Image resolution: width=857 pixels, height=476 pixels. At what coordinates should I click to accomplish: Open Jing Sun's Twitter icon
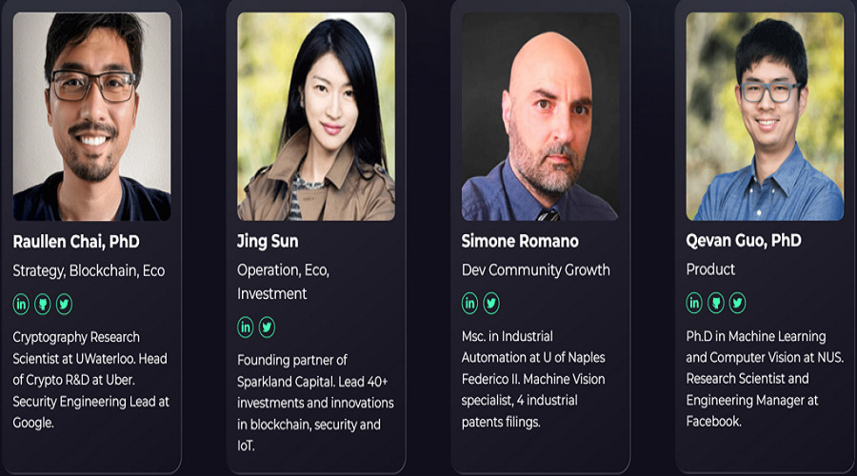click(267, 327)
